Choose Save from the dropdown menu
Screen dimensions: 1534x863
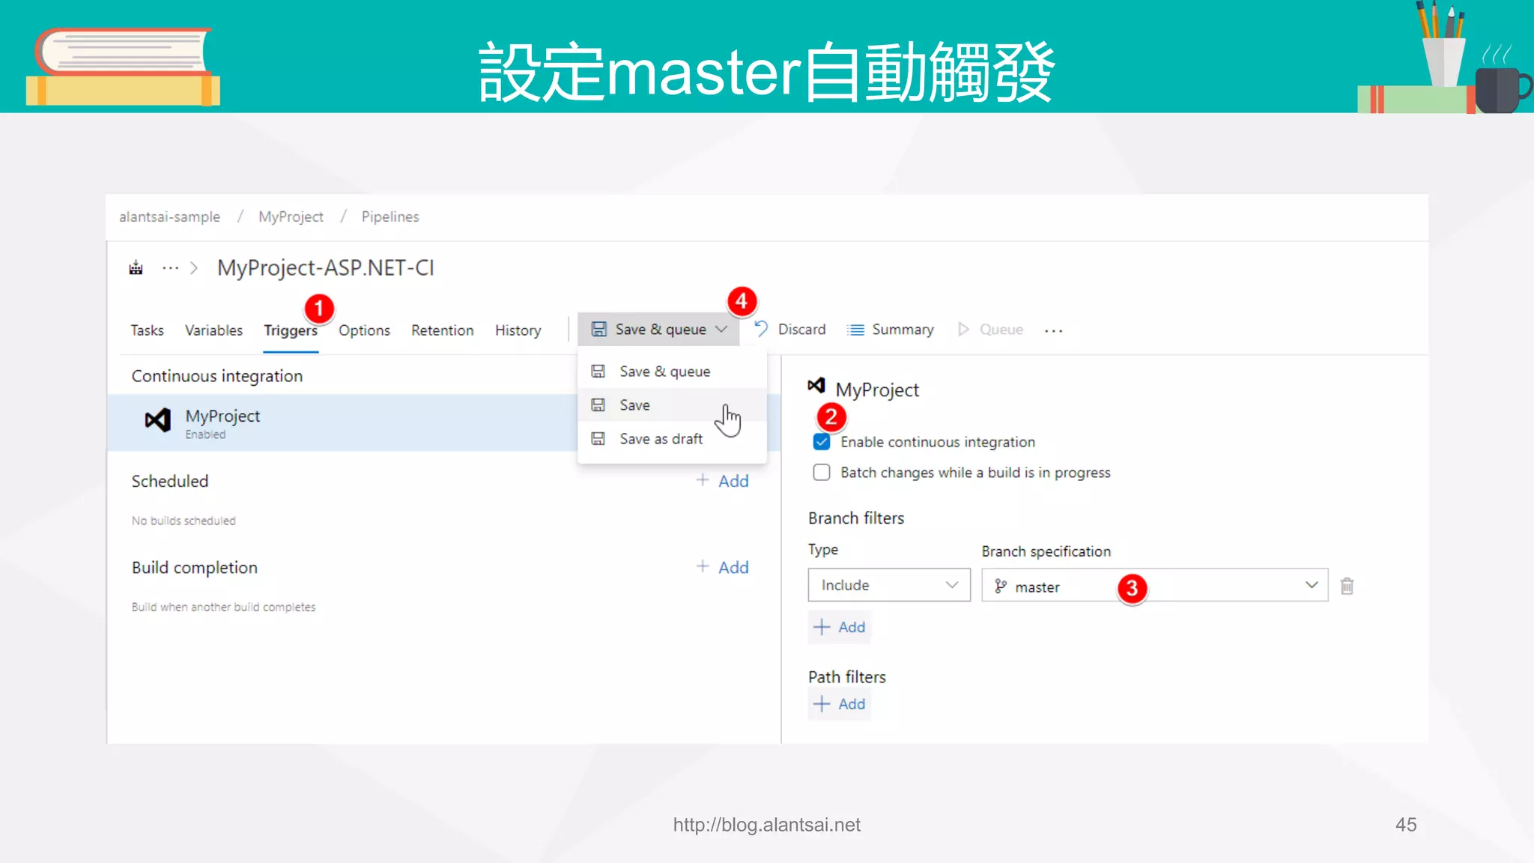(672, 405)
